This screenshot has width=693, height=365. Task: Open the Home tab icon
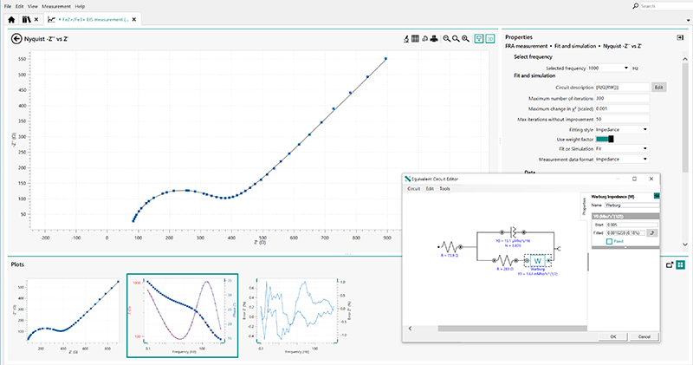click(10, 18)
